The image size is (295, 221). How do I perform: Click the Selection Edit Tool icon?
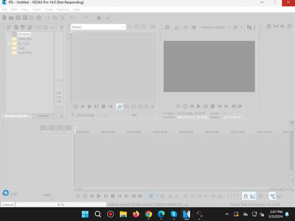[x=169, y=196]
